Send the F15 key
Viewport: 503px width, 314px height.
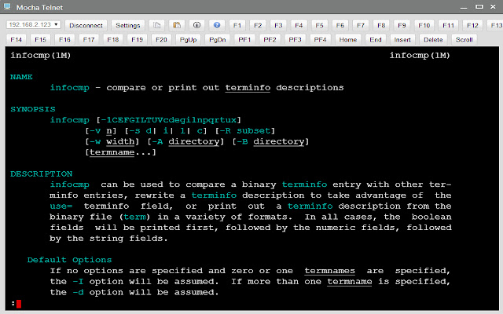40,39
